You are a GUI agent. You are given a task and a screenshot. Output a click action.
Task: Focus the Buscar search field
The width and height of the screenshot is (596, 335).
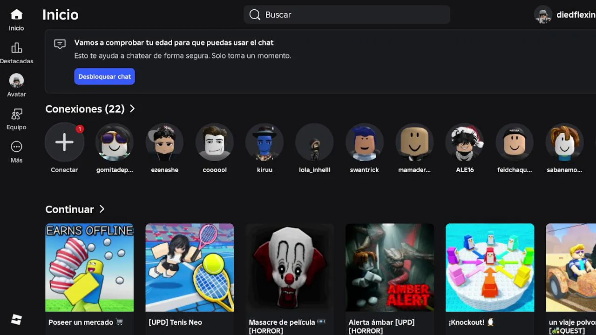pyautogui.click(x=347, y=15)
